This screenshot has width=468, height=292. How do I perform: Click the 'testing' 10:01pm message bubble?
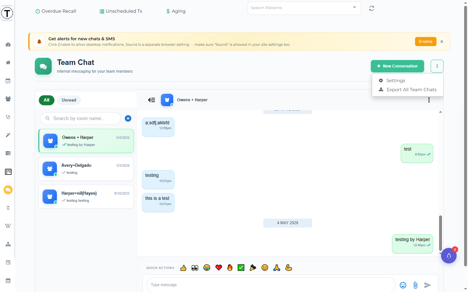(x=158, y=180)
